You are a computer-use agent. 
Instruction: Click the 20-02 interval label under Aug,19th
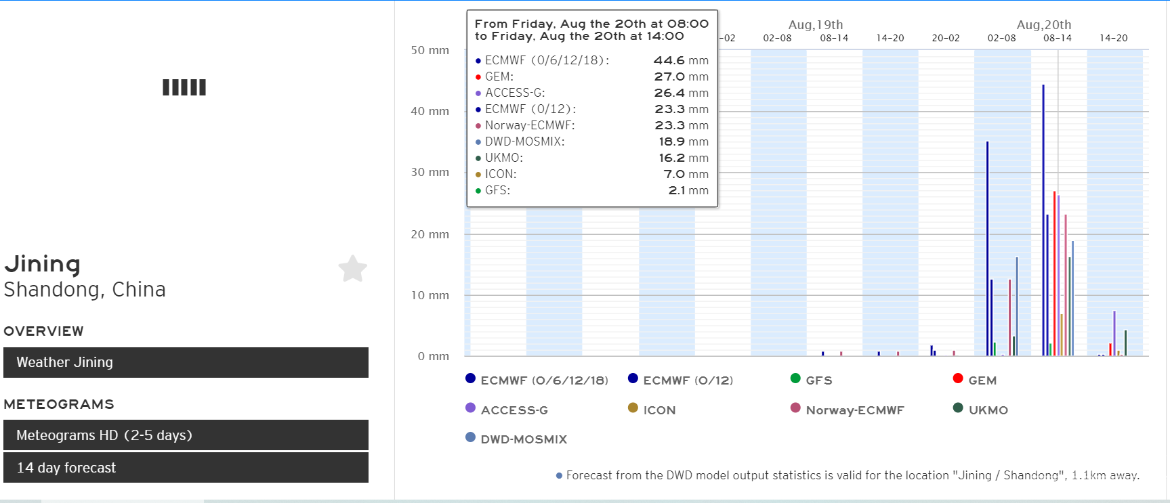click(x=946, y=38)
